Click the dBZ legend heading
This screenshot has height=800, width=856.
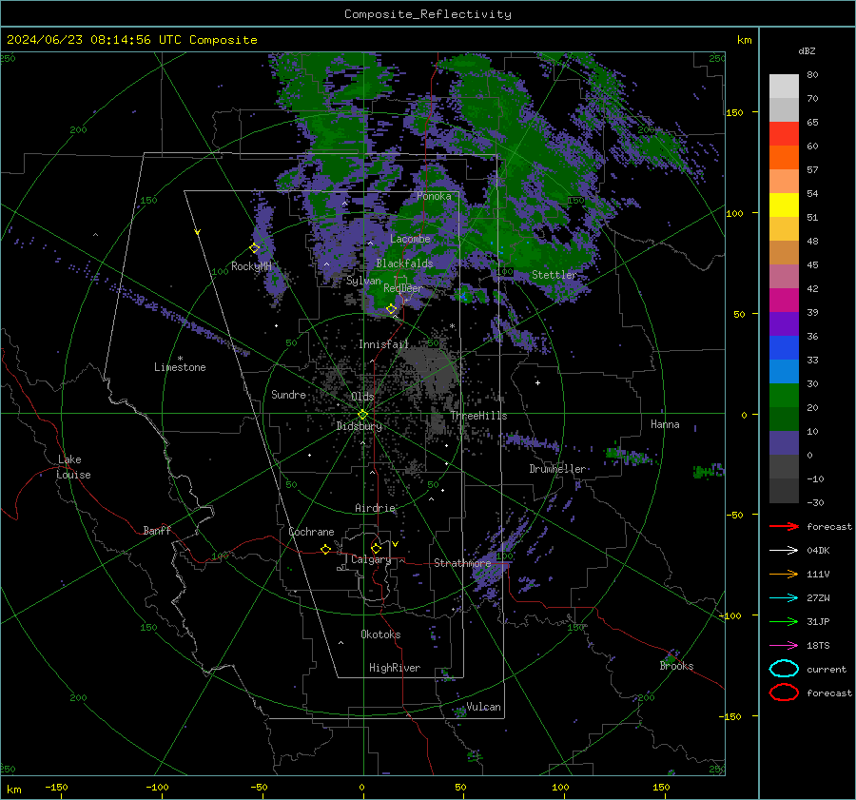pyautogui.click(x=807, y=51)
